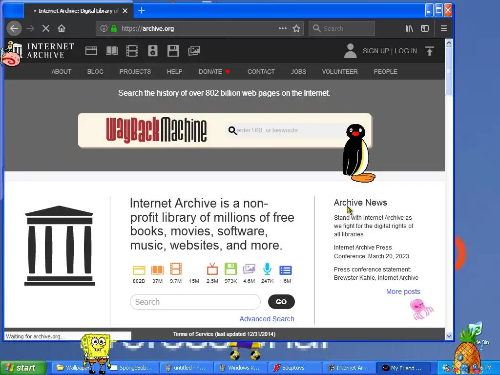500x375 pixels.
Task: Open the 973K software floppy icon
Action: tap(230, 269)
